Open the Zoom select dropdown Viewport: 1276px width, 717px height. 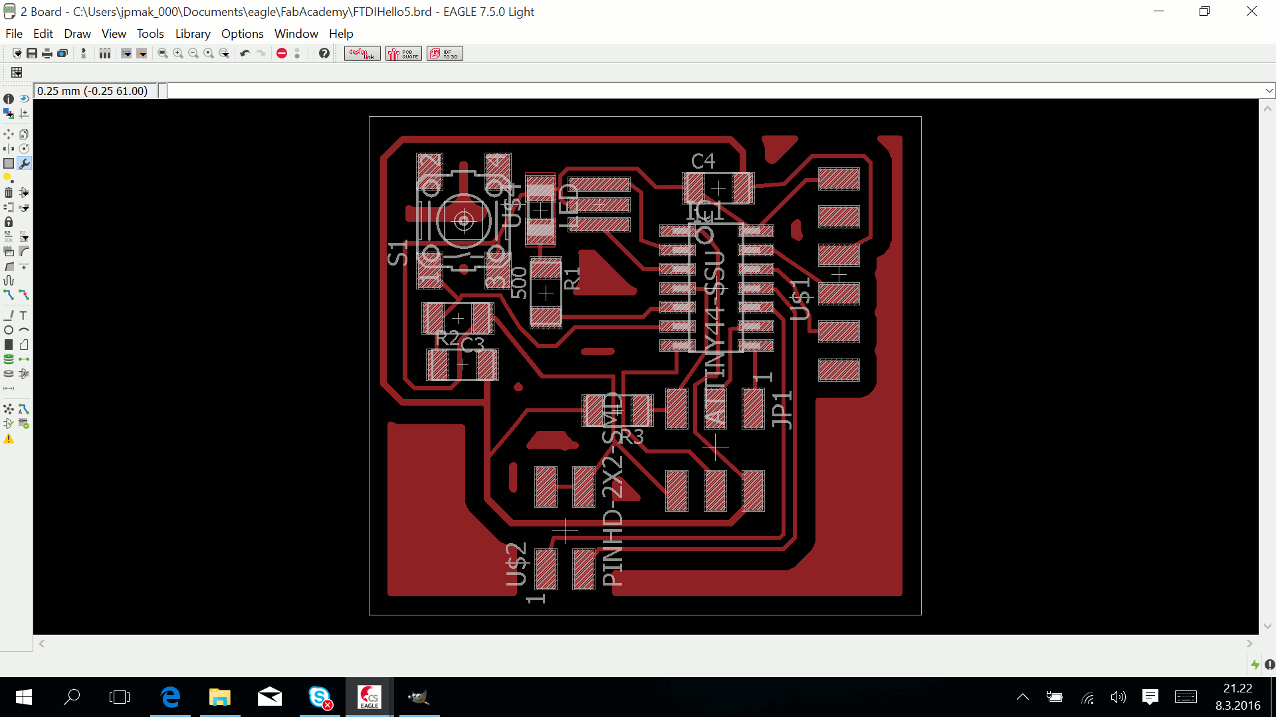224,53
